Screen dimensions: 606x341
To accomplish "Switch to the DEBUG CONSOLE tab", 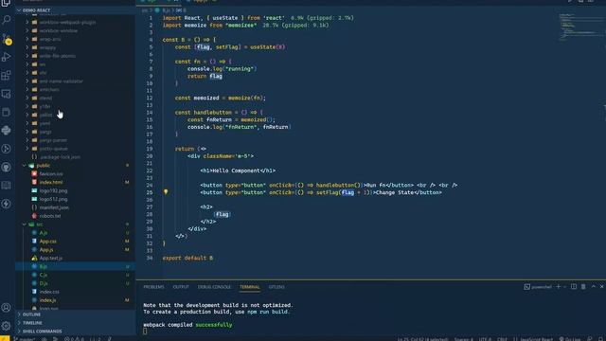I will click(214, 287).
